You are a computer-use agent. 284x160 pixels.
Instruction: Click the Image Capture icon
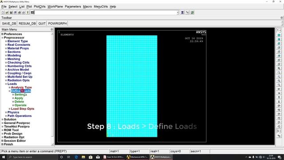(x=20, y=12)
